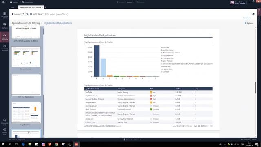Click the magnifier search icon

pos(27,14)
